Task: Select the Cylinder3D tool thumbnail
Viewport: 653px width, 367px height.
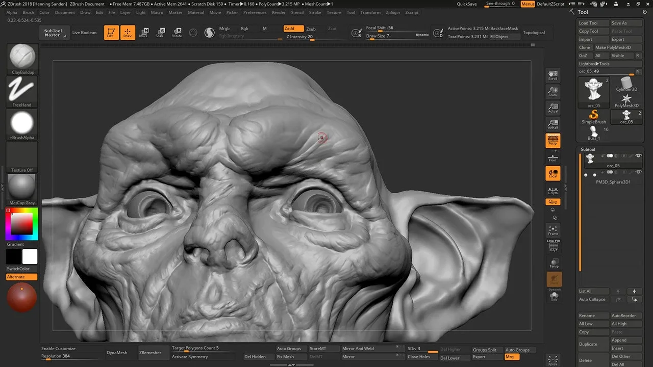Action: click(x=626, y=84)
